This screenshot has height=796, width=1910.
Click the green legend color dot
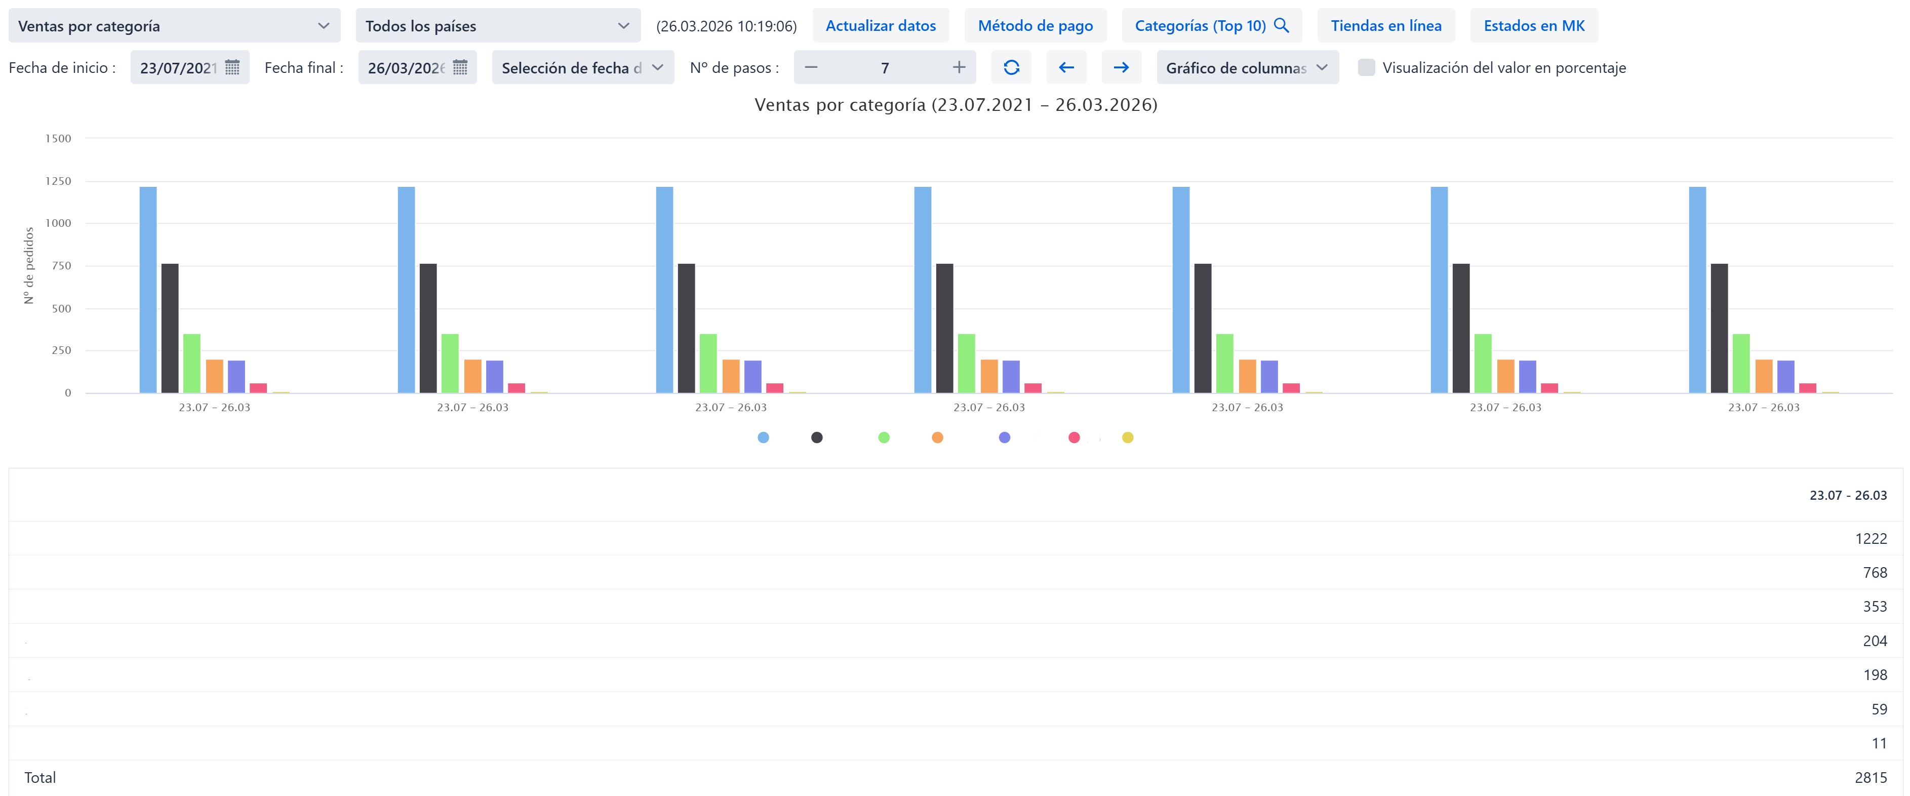pos(884,437)
